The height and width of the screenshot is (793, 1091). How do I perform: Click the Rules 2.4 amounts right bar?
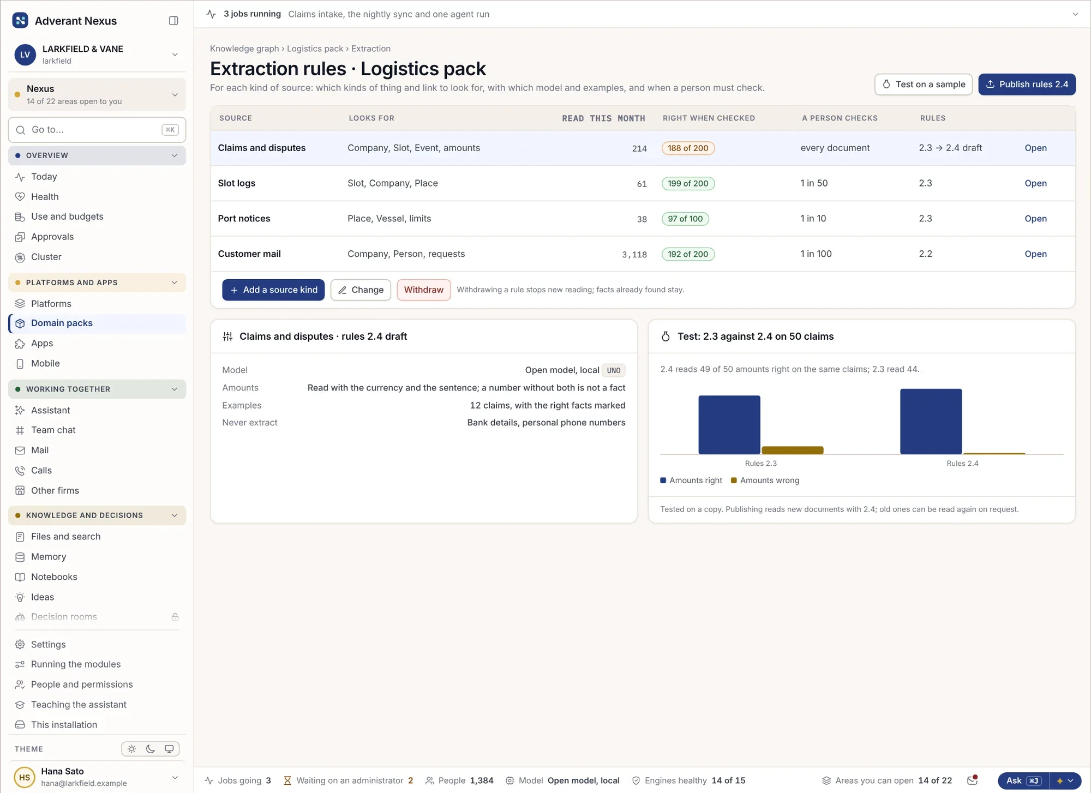(931, 421)
